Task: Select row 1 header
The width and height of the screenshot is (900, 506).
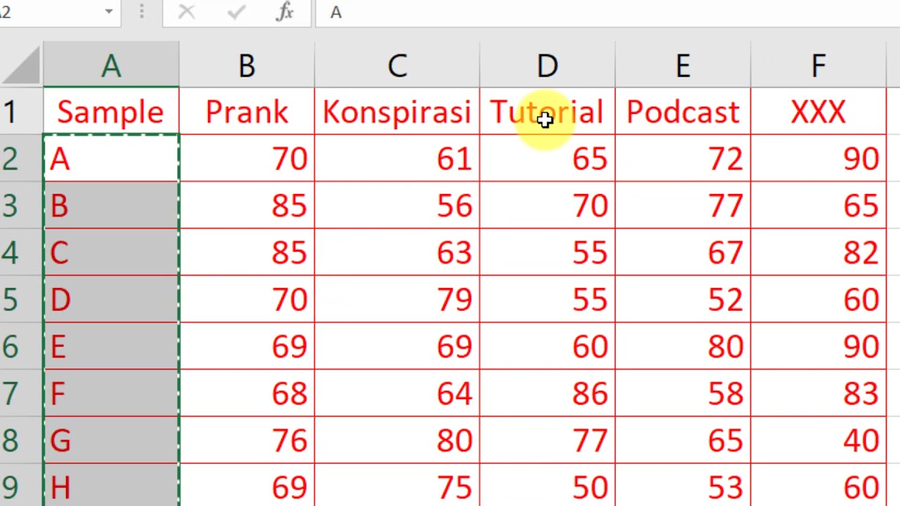Action: click(x=21, y=112)
